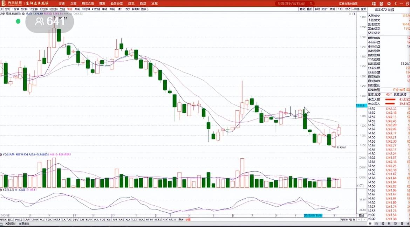The image size is (410, 227).
Task: Switch chart to 日线 period
Action: (62, 9)
